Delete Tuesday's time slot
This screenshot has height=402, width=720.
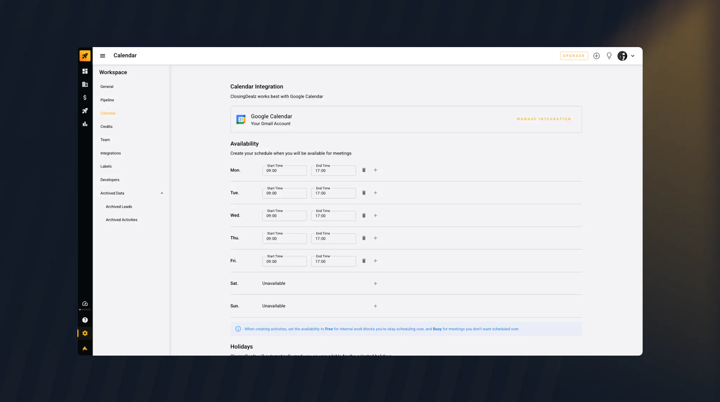pyautogui.click(x=364, y=193)
